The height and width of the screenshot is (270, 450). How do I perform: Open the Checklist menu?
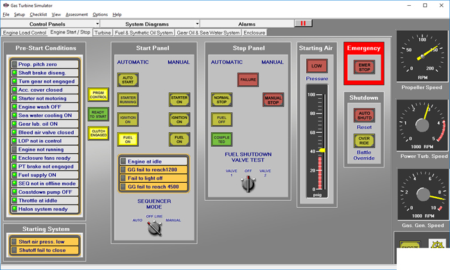point(38,14)
